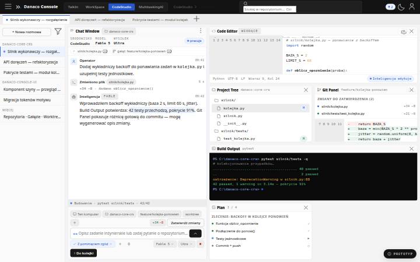Screen dimensions: 420x262
Task: Select silnik/tests/test_kolejka.py in Git Panel changes
Action: tap(366, 114)
